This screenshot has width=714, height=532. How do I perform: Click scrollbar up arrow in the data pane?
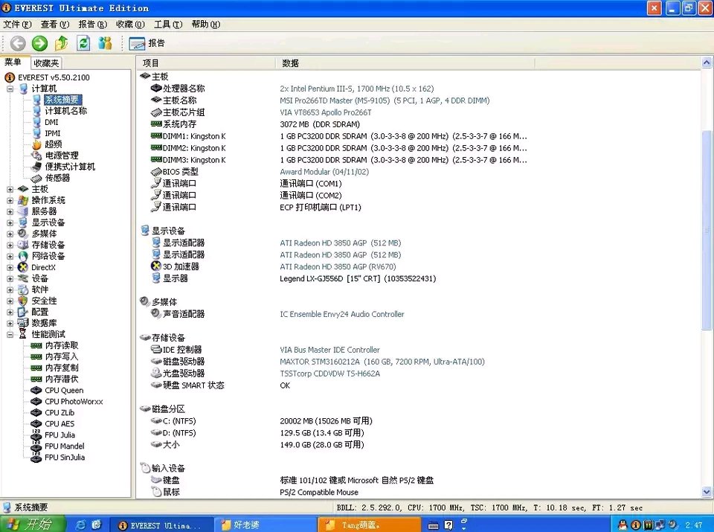pos(707,63)
